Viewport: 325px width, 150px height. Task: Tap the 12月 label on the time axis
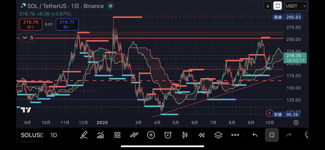[x=83, y=122]
